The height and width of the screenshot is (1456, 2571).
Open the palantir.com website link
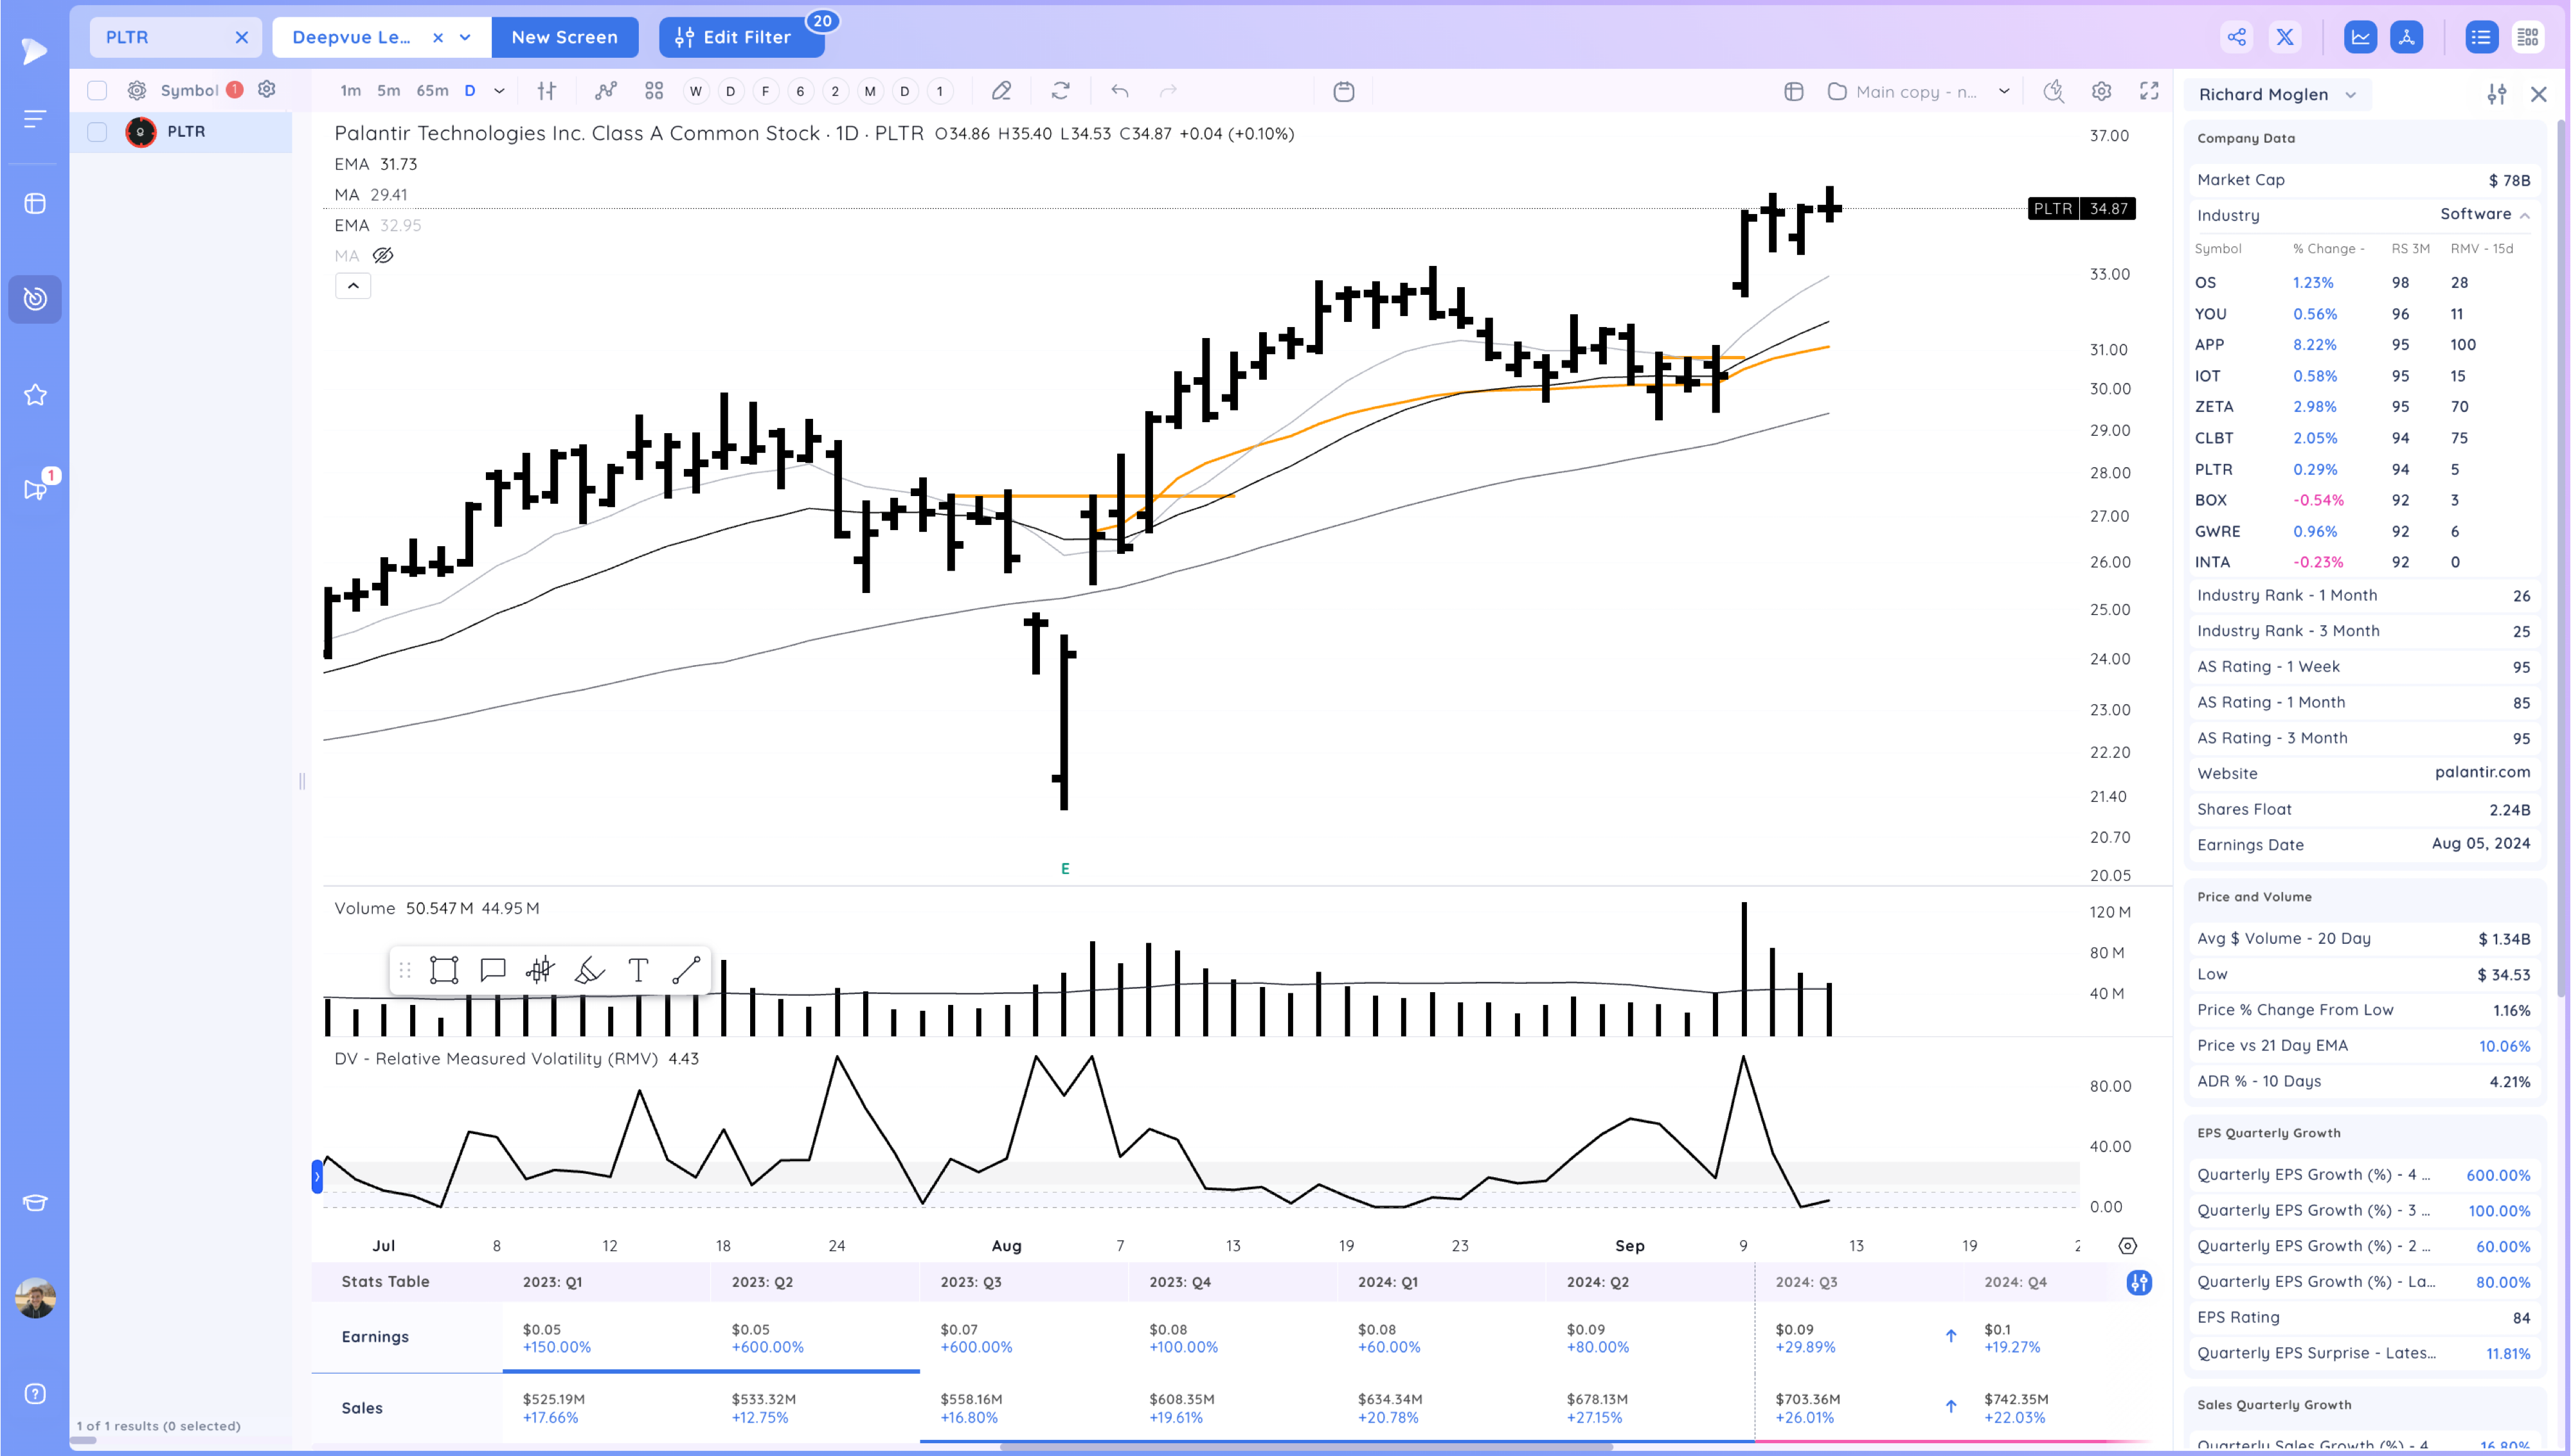click(x=2482, y=772)
